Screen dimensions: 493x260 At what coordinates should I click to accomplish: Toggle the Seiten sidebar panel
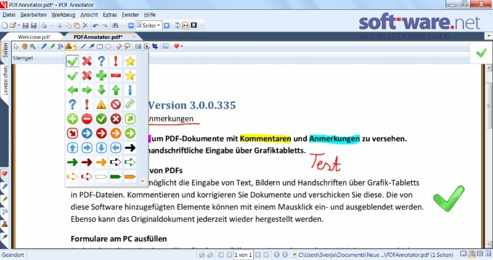point(5,51)
